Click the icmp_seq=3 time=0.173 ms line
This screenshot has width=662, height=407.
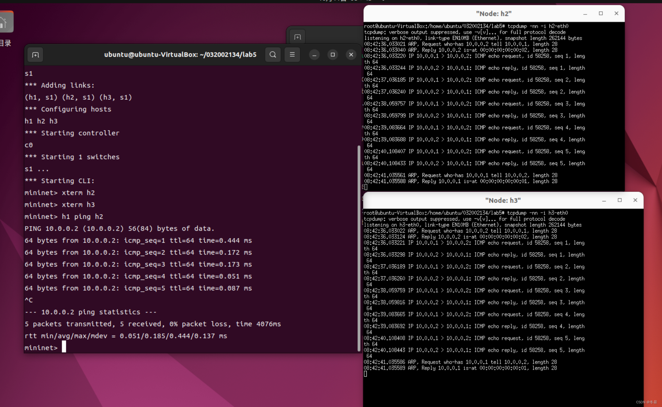click(138, 264)
